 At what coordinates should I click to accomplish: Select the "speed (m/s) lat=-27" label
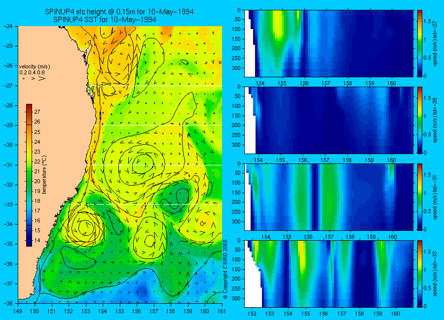point(436,43)
